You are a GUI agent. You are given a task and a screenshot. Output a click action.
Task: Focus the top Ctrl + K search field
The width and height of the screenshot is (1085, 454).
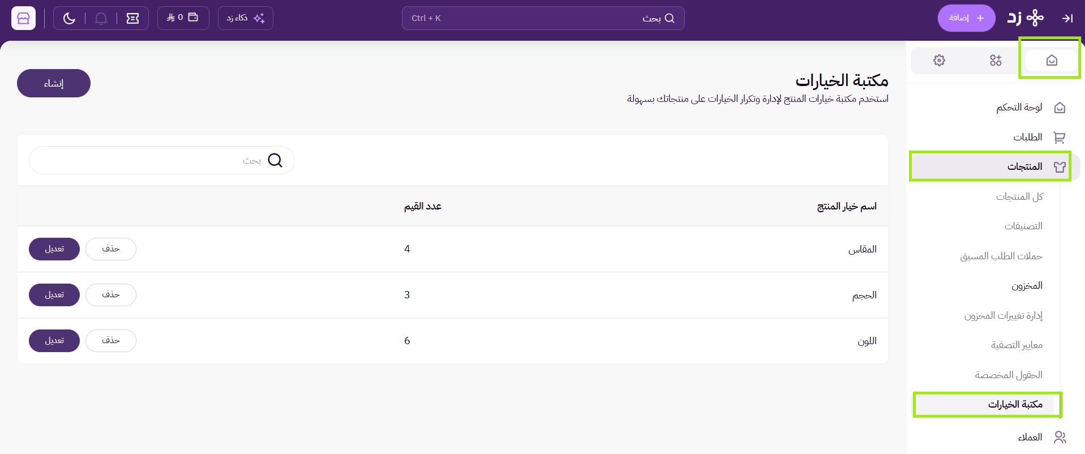(543, 18)
